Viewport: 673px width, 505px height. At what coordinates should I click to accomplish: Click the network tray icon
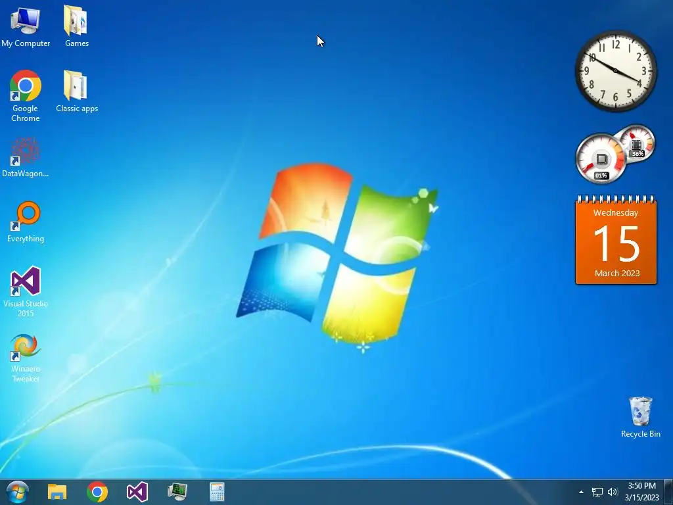point(597,492)
